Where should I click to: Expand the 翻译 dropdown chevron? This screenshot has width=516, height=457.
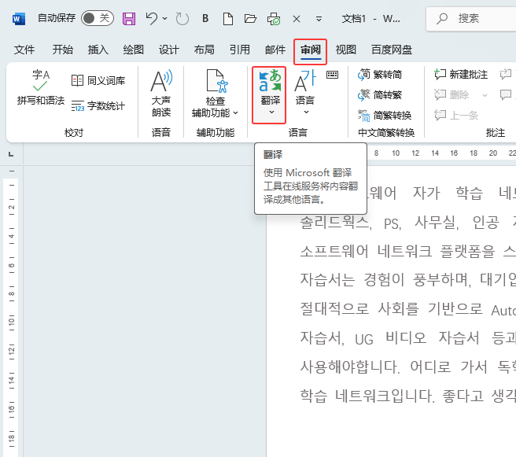click(x=271, y=112)
